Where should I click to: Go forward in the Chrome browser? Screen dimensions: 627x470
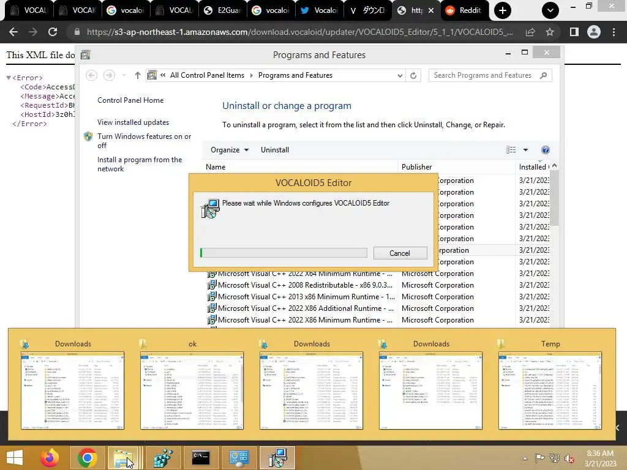33,32
